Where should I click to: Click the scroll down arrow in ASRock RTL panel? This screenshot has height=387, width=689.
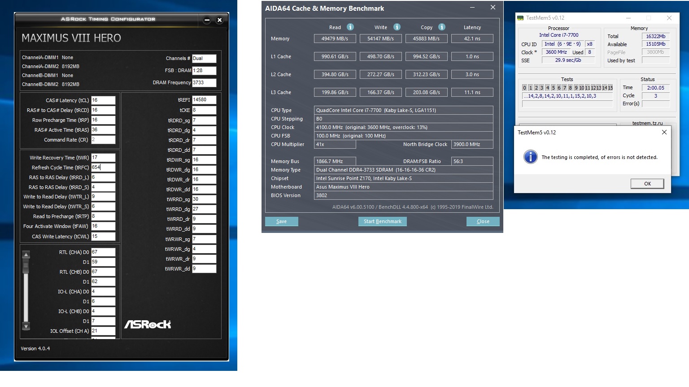26,326
